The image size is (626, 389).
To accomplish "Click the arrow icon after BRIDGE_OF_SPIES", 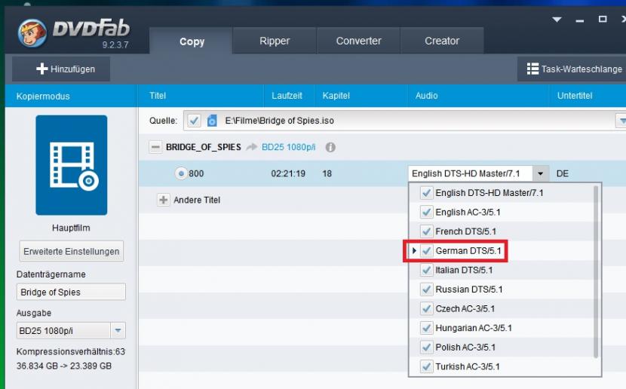I will [251, 147].
